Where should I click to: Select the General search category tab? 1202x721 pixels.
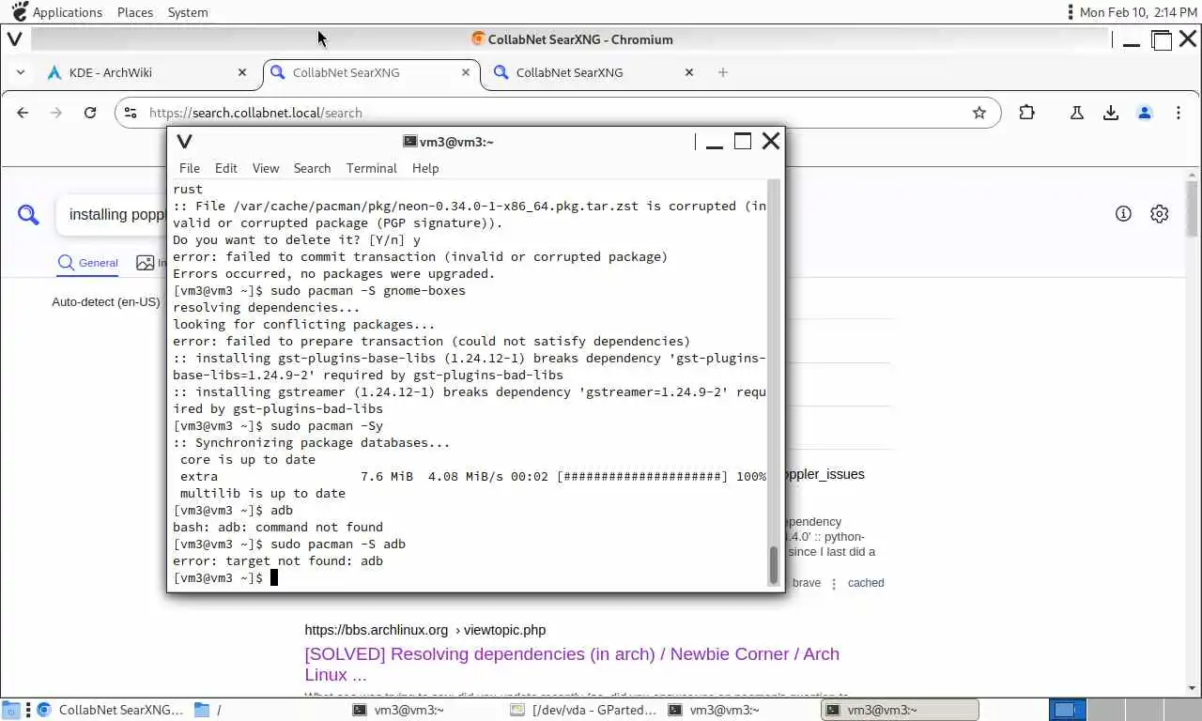point(88,263)
